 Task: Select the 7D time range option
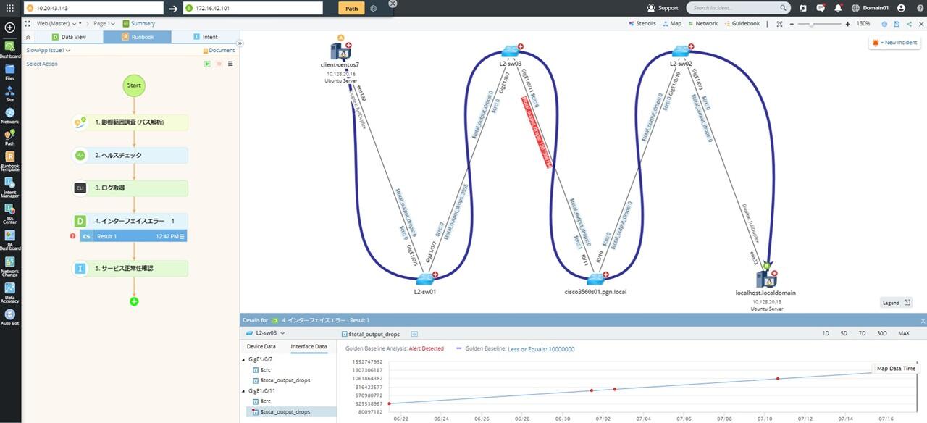pyautogui.click(x=862, y=333)
